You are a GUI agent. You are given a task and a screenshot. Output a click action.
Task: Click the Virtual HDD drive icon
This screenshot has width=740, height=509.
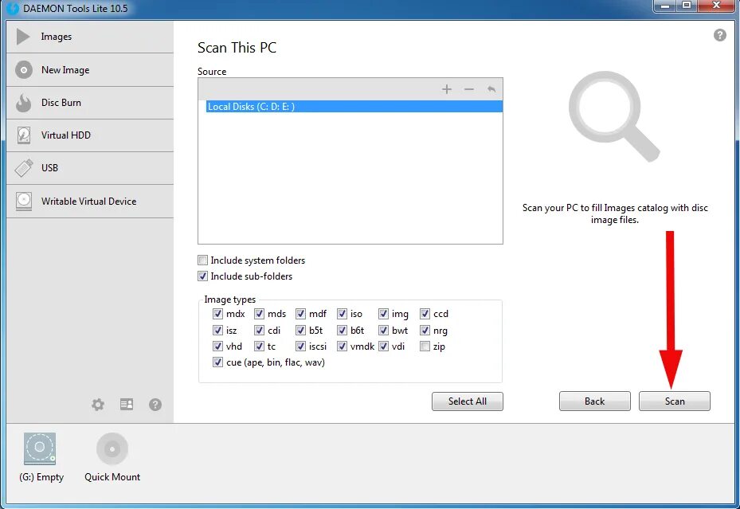point(24,135)
